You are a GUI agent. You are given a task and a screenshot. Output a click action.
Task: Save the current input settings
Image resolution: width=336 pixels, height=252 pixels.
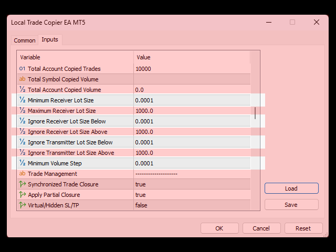[x=291, y=205]
